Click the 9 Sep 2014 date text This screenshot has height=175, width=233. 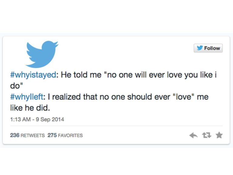(x=50, y=119)
